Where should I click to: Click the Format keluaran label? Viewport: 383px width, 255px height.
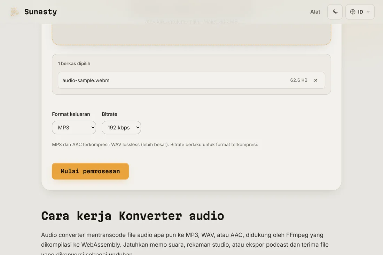click(71, 114)
